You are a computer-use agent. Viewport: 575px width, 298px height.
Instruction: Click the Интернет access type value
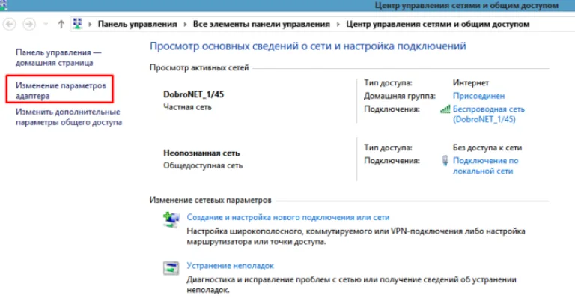tap(470, 83)
